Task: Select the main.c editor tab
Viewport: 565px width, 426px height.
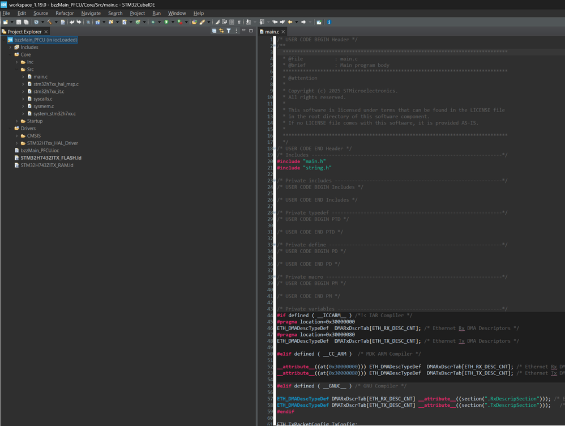Action: [271, 32]
